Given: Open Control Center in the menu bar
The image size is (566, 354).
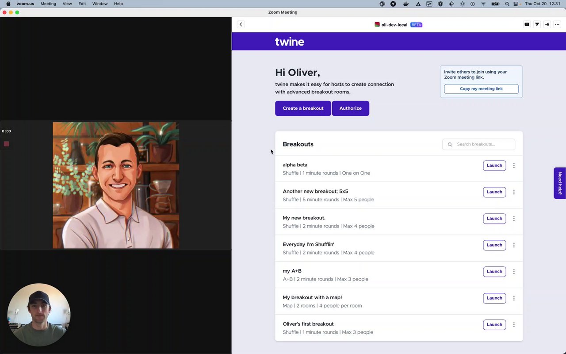Looking at the screenshot, I should [x=516, y=4].
